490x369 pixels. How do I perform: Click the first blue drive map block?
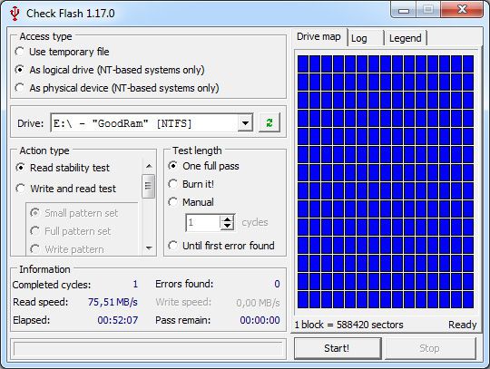(302, 63)
